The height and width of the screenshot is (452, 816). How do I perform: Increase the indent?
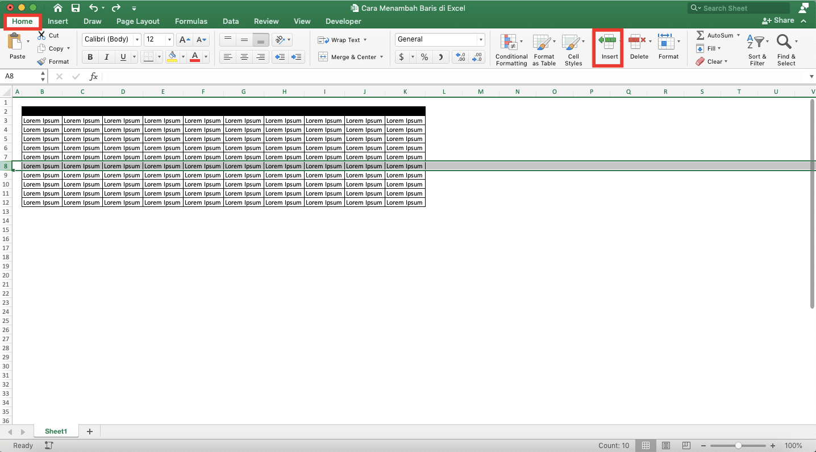click(x=297, y=57)
